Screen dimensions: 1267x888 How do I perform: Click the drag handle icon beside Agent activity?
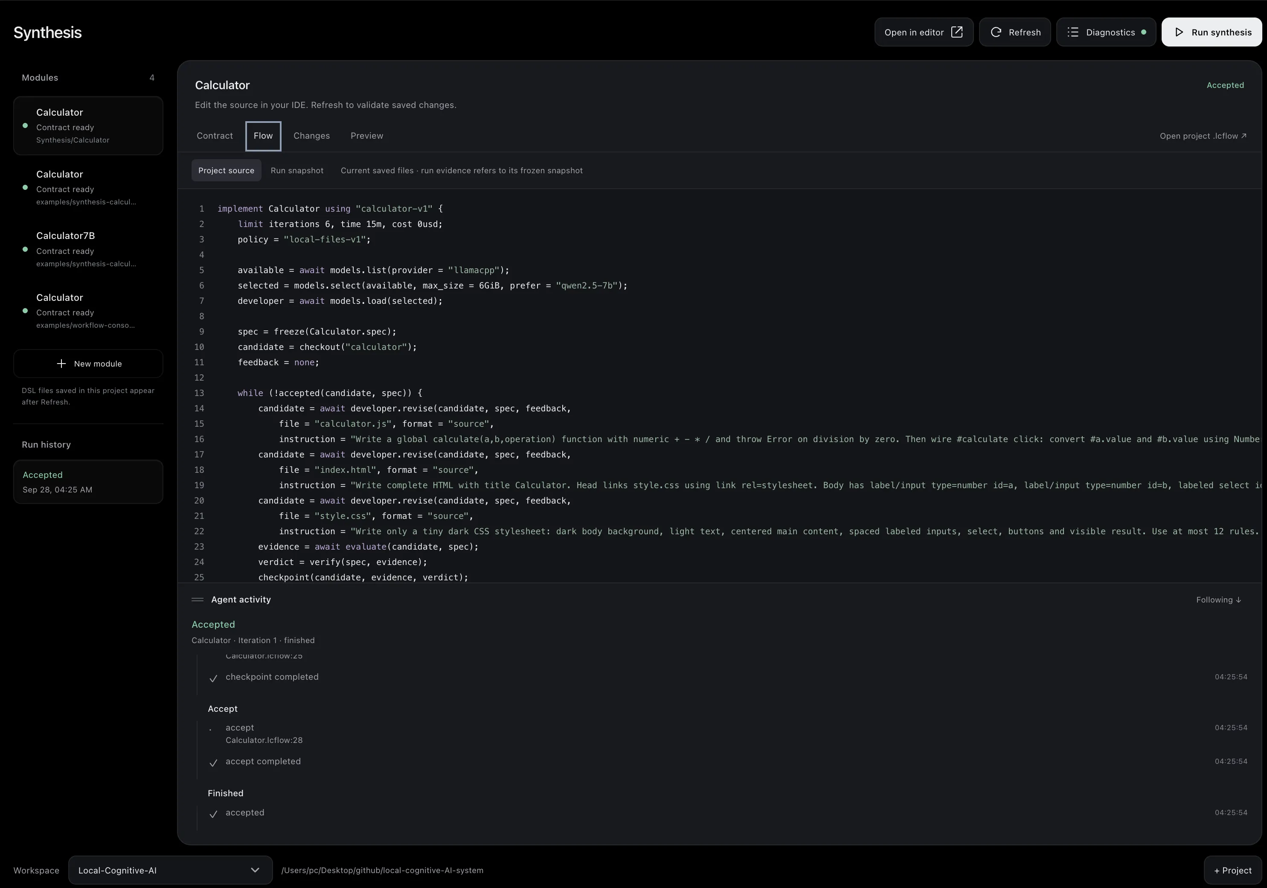(198, 600)
